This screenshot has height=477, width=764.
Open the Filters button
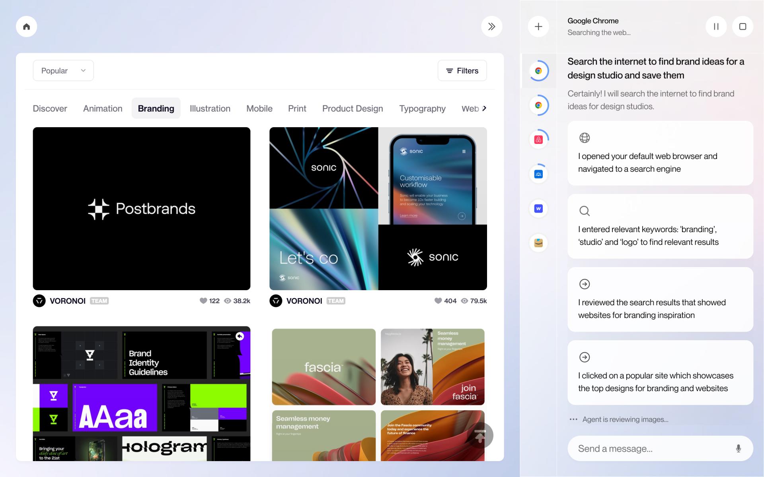pyautogui.click(x=462, y=71)
